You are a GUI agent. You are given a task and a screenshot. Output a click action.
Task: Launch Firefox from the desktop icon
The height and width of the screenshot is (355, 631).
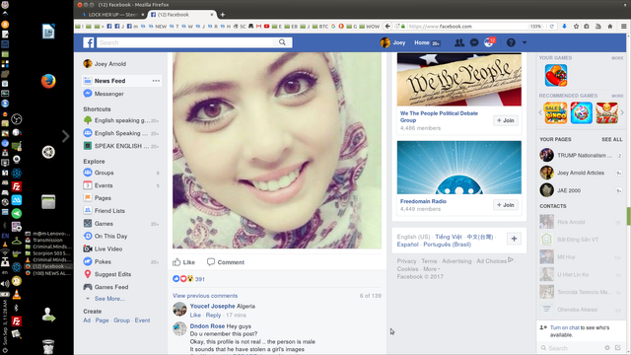pyautogui.click(x=48, y=81)
